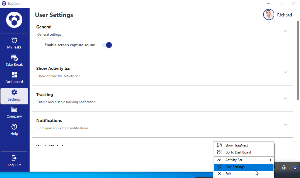Click the TraqNext icon in system tray
Viewport: 300px width, 178px height.
[x=295, y=168]
